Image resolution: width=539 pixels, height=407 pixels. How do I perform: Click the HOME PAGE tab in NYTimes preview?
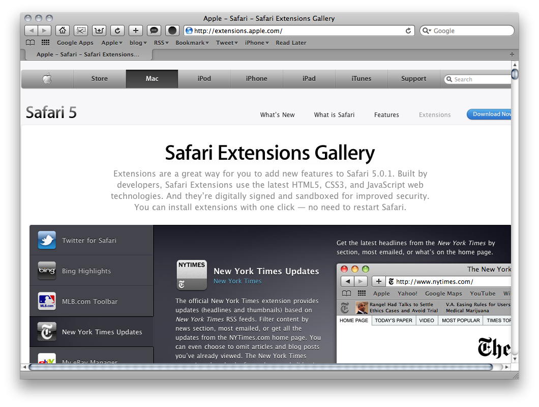click(x=354, y=321)
